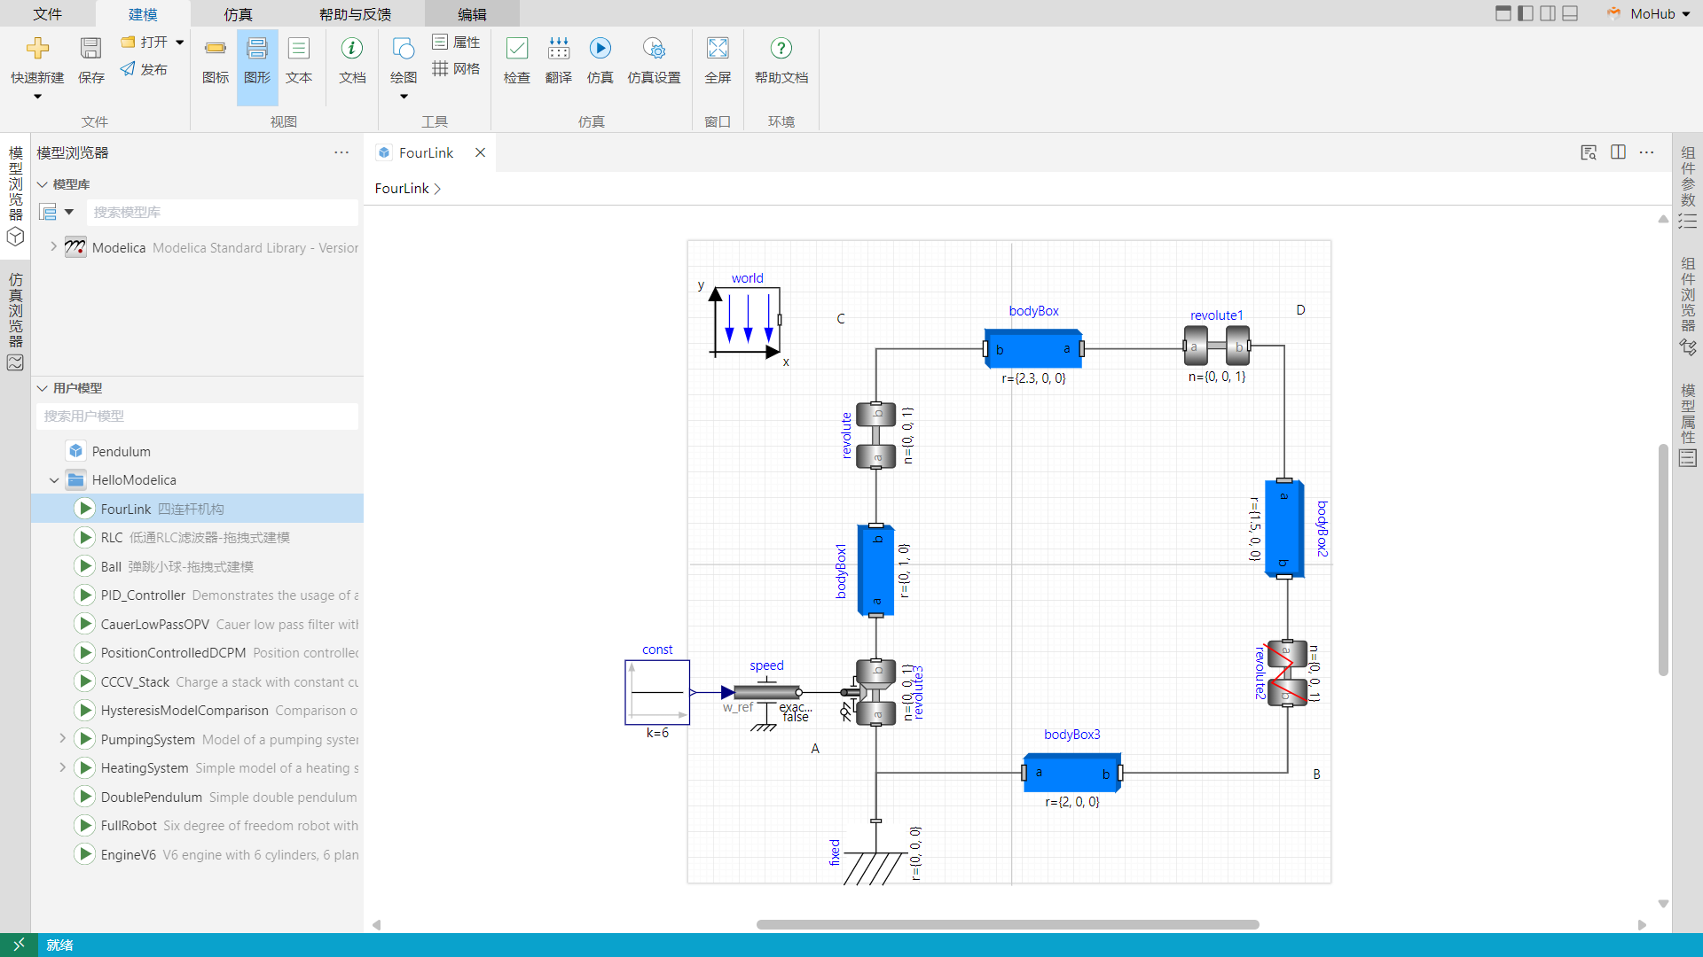
Task: Expand the Modelica library node
Action: pyautogui.click(x=54, y=247)
